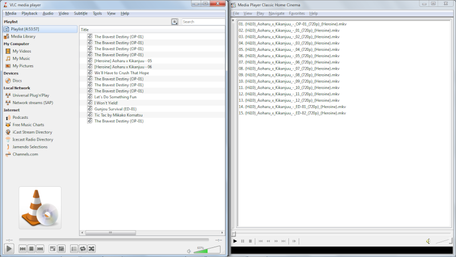The height and width of the screenshot is (257, 456).
Task: Toggle fullscreen video in VLC
Action: [x=52, y=248]
